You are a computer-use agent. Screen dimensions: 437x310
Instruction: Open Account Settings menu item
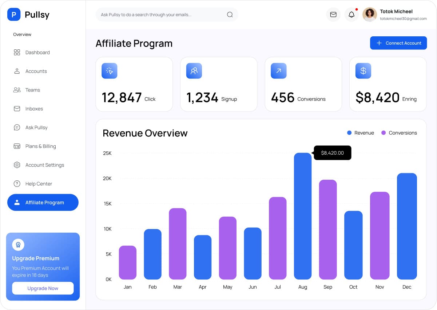[43, 165]
